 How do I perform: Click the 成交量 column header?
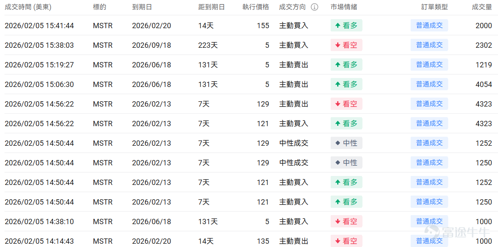pos(482,7)
